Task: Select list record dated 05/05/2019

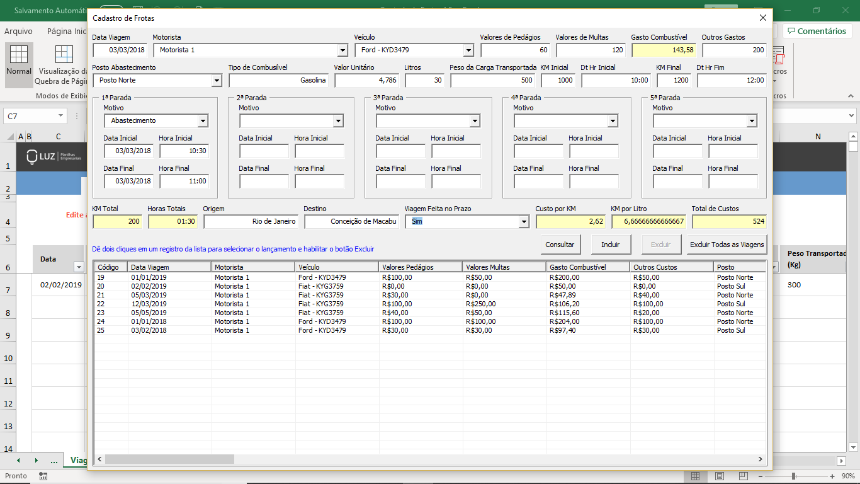Action: [x=430, y=313]
